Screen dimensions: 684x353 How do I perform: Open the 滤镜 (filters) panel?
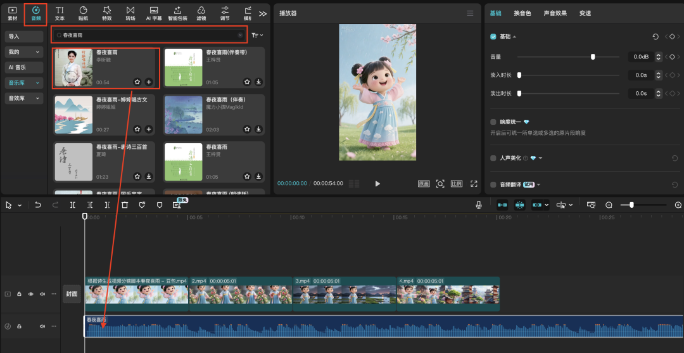pyautogui.click(x=201, y=13)
